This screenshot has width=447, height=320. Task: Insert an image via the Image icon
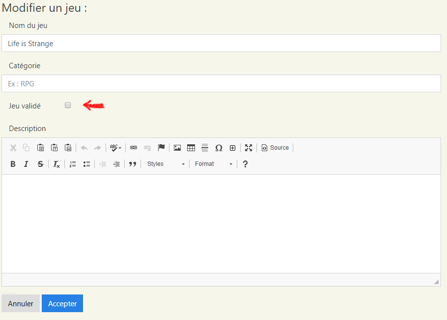pos(177,148)
